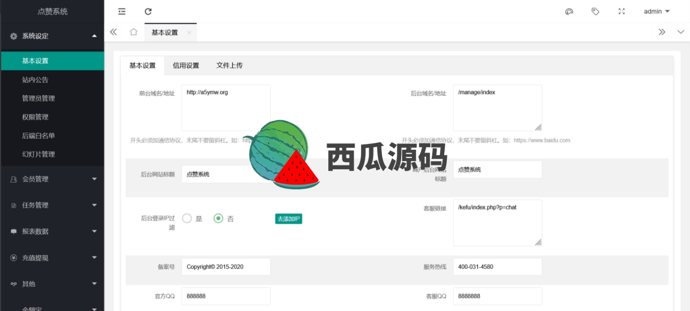
Task: Toggle the fullscreen icon
Action: coord(622,11)
